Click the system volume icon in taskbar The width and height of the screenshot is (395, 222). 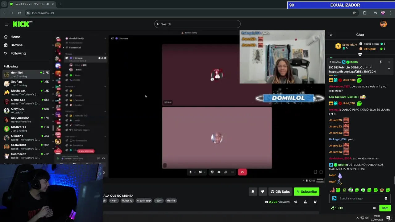pos(367,218)
